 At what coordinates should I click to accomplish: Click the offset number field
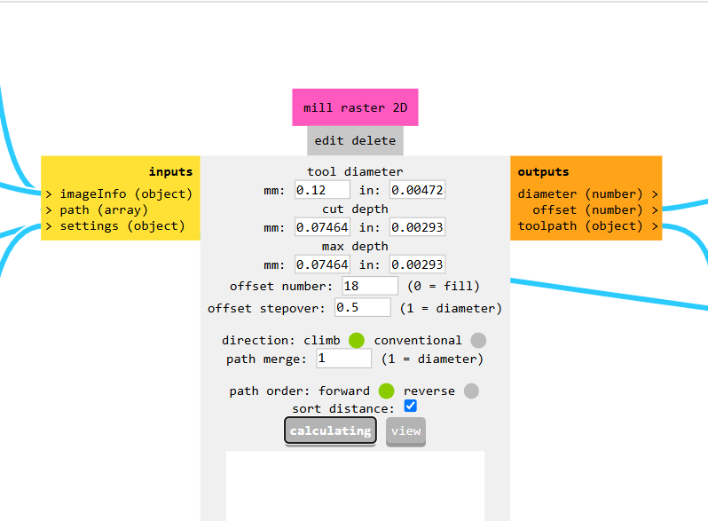point(370,286)
